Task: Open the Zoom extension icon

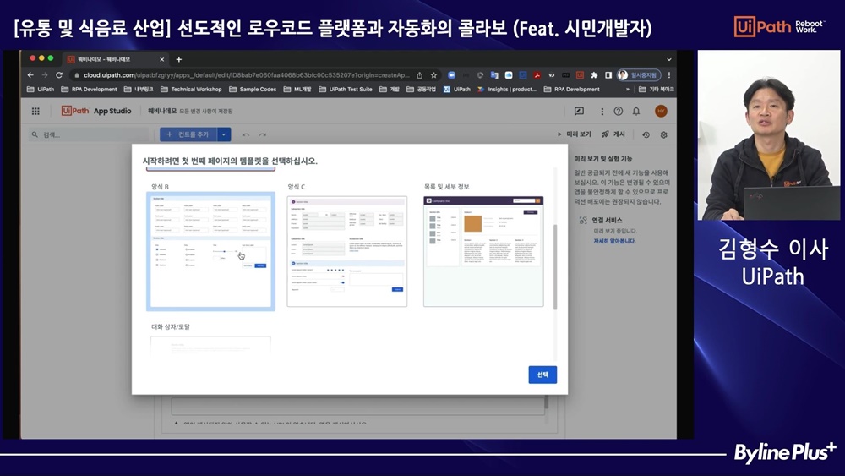Action: [451, 75]
